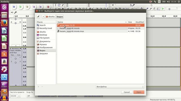Click add bookmark plus button
This screenshot has width=181, height=101.
click(x=38, y=87)
